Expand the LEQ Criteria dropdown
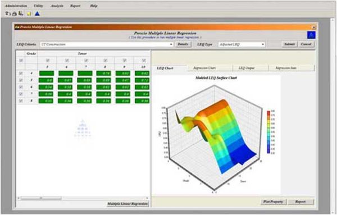Screen dimensions: 337x215 click(x=171, y=44)
